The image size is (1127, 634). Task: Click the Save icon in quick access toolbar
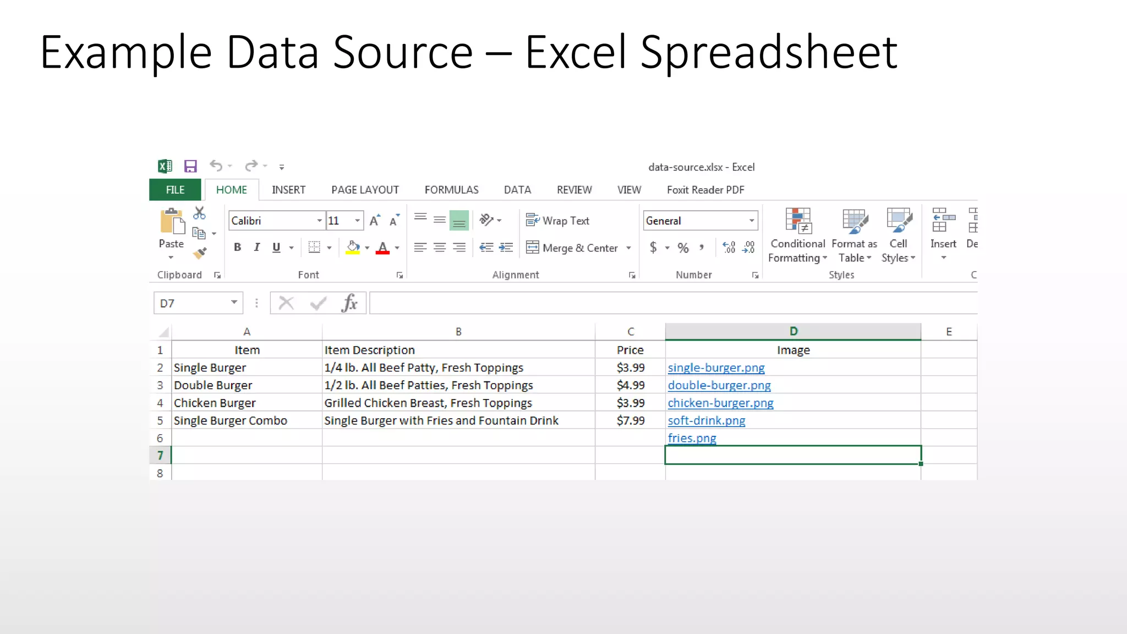(190, 166)
